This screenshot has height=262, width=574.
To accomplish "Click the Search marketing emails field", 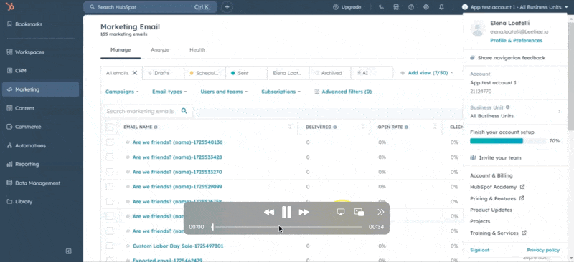I will (x=147, y=111).
